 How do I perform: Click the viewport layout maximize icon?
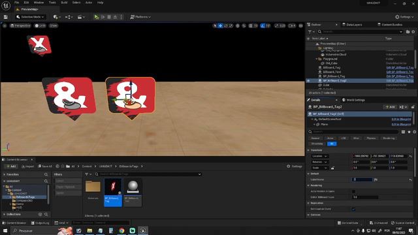(300, 25)
